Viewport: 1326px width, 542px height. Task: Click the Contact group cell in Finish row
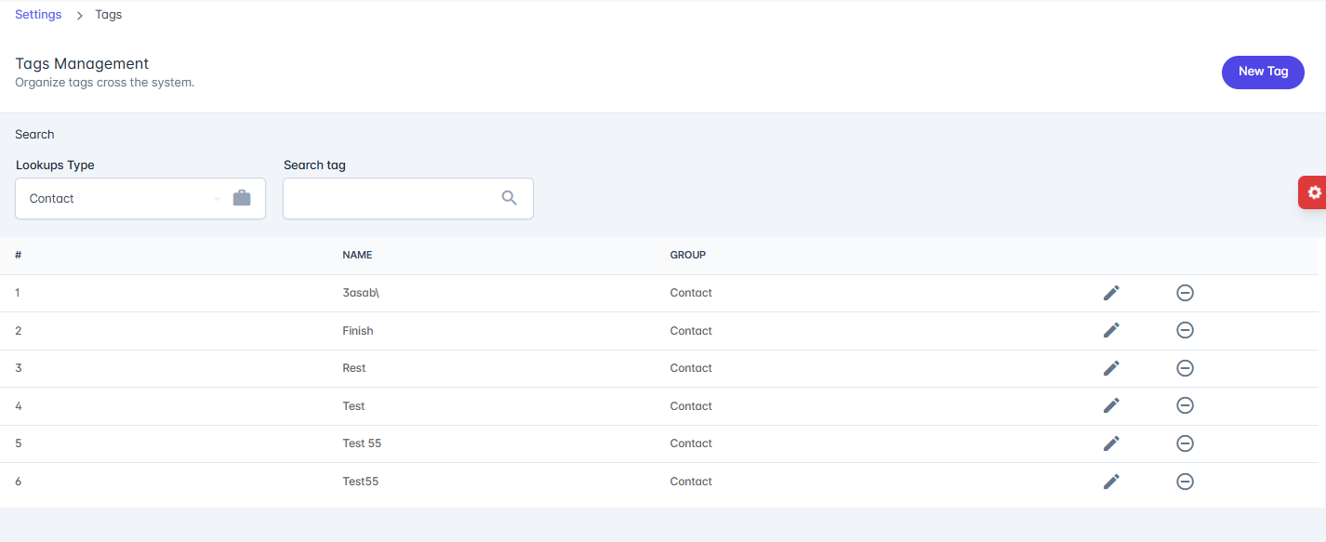pyautogui.click(x=691, y=331)
